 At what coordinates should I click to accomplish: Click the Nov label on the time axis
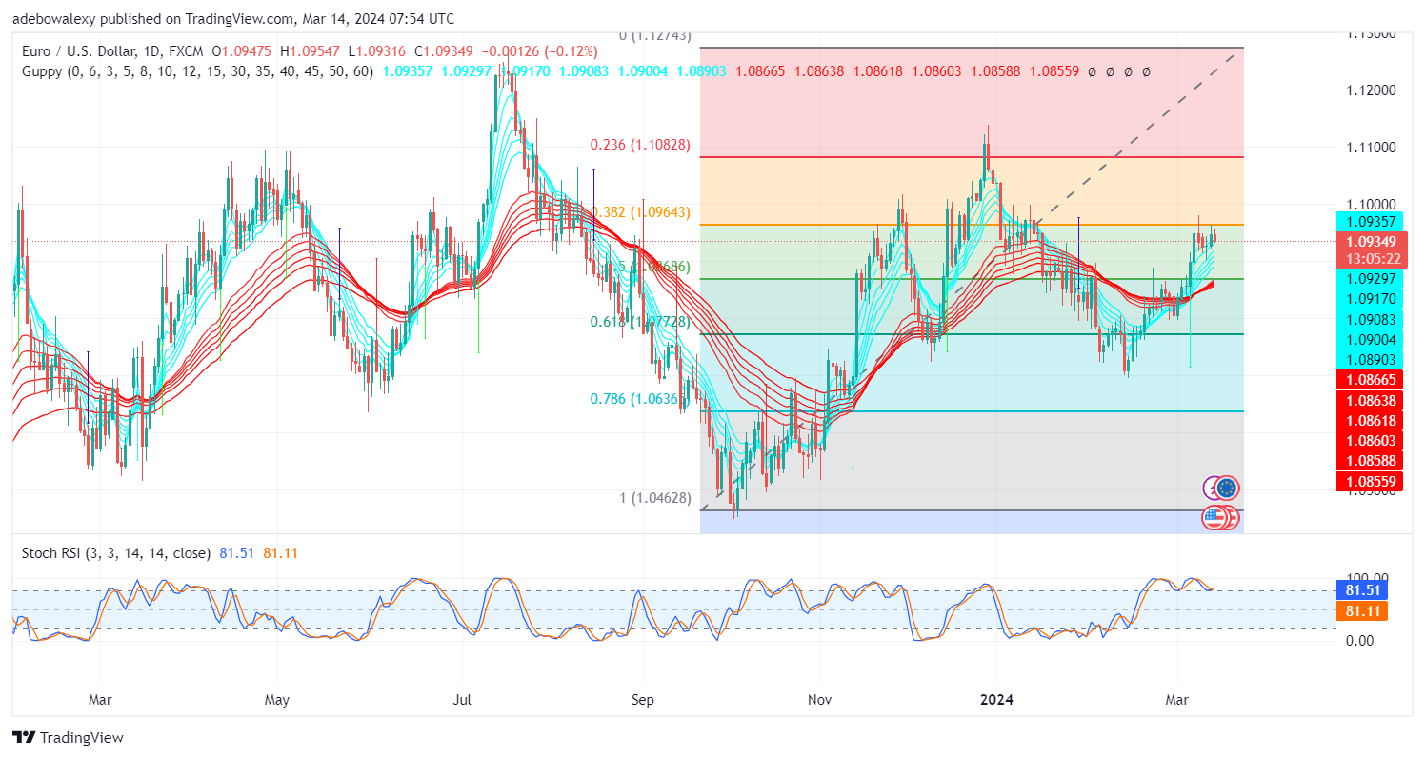(820, 700)
